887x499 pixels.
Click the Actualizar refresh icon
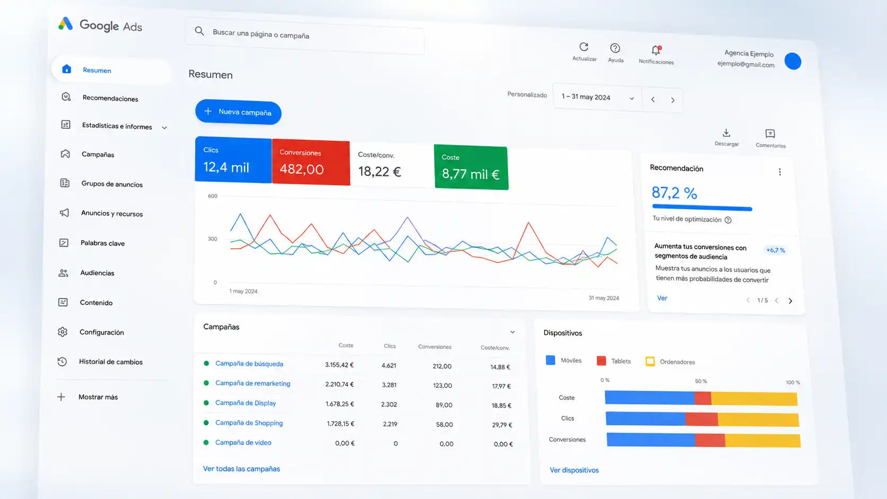(584, 47)
